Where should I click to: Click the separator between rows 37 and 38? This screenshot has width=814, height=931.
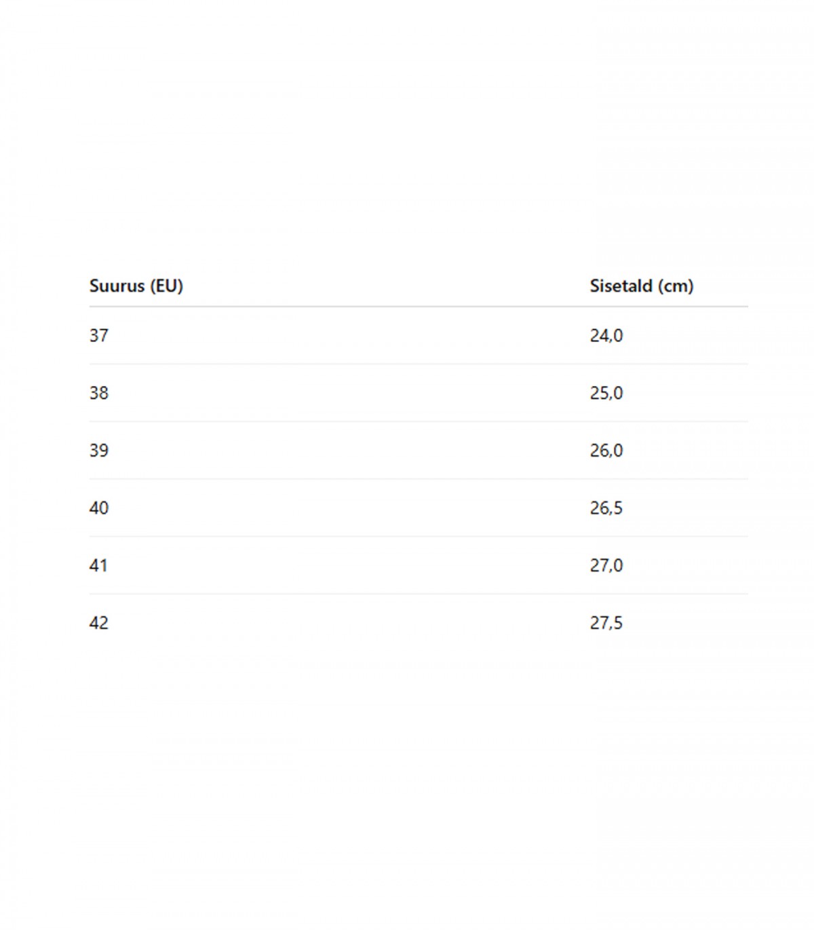click(x=418, y=364)
